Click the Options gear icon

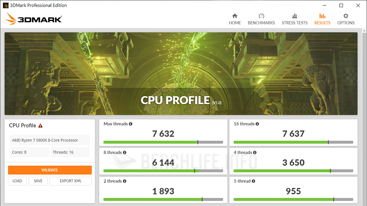tap(346, 16)
